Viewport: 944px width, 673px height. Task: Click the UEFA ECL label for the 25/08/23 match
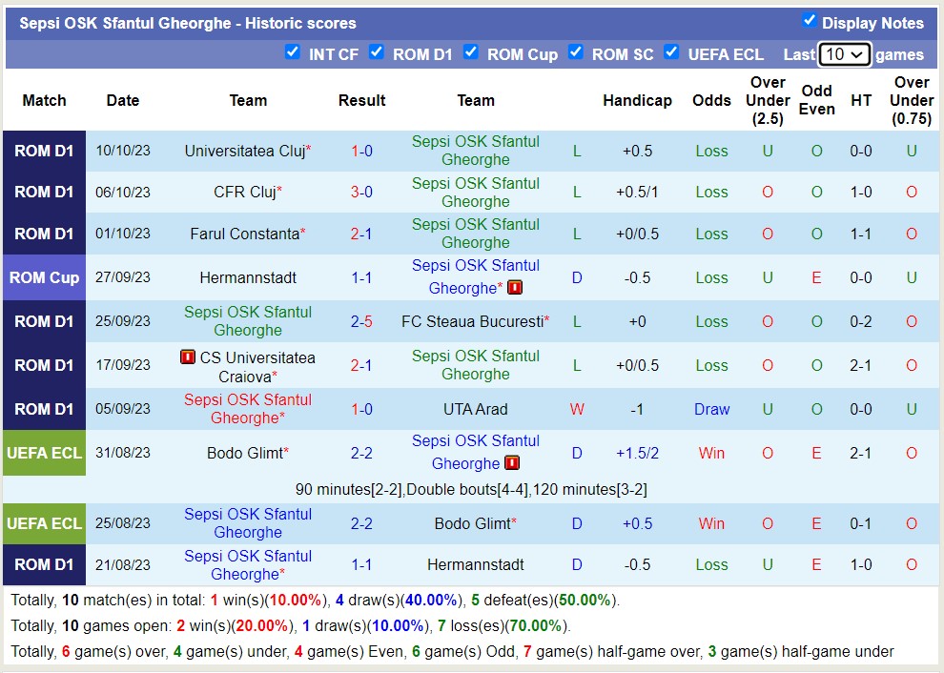coord(44,523)
